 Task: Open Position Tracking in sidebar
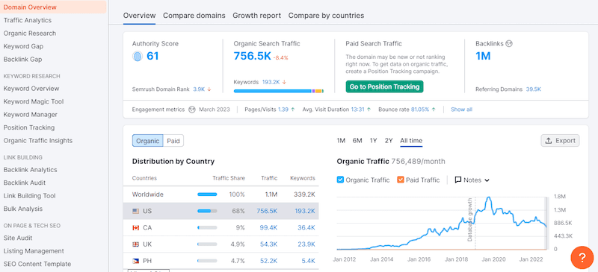29,127
